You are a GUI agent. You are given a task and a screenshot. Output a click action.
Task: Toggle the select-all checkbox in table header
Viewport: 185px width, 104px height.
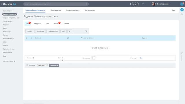pyautogui.click(x=27, y=38)
